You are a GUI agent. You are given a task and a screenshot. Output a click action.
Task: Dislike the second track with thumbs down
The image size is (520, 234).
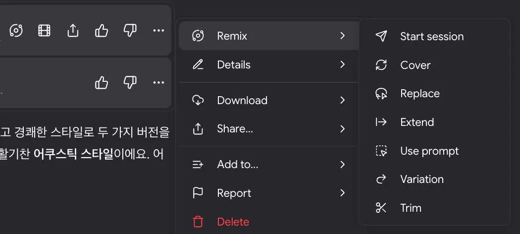click(x=130, y=83)
